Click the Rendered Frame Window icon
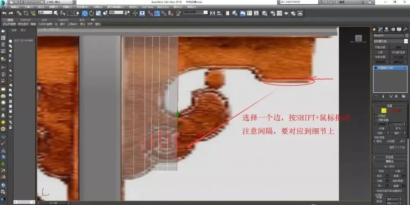Screen dimensions: 410x205 [x=279, y=13]
